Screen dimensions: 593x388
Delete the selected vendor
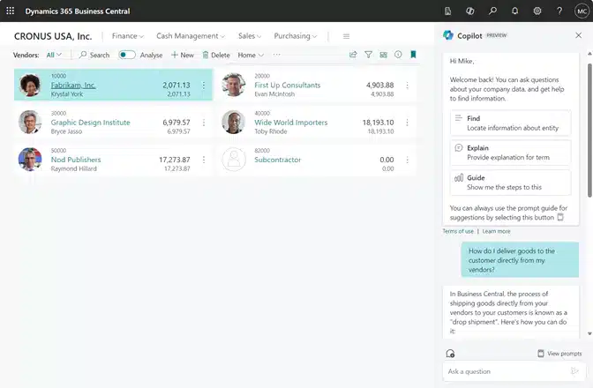click(x=216, y=55)
